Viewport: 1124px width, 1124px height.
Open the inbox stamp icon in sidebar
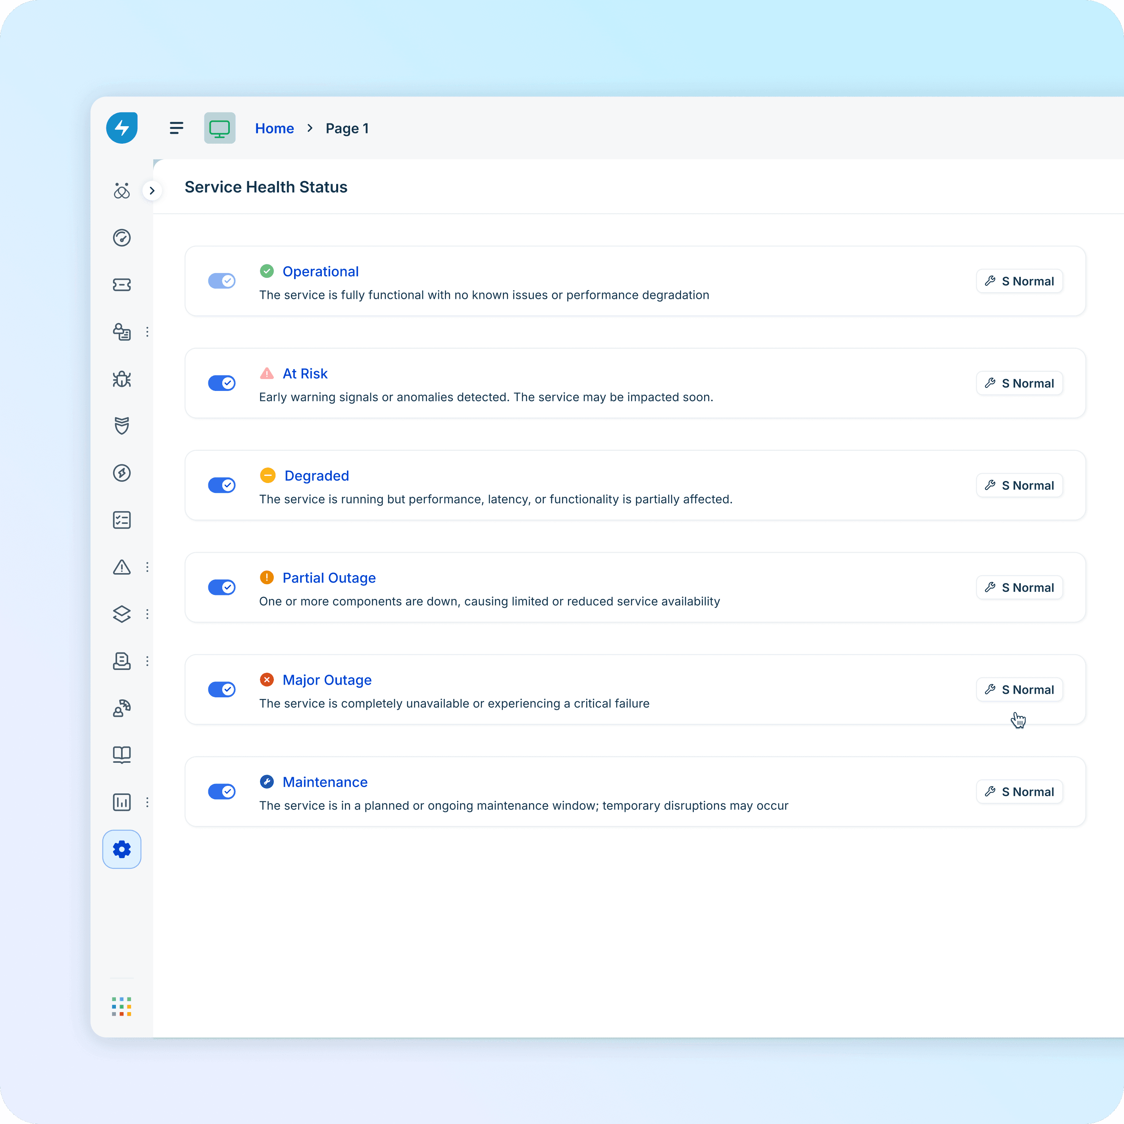click(121, 662)
